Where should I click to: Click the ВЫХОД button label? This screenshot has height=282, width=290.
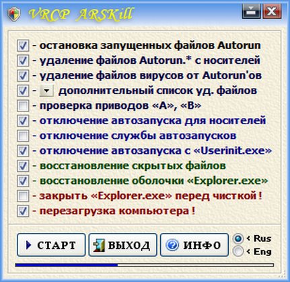coord(129,245)
